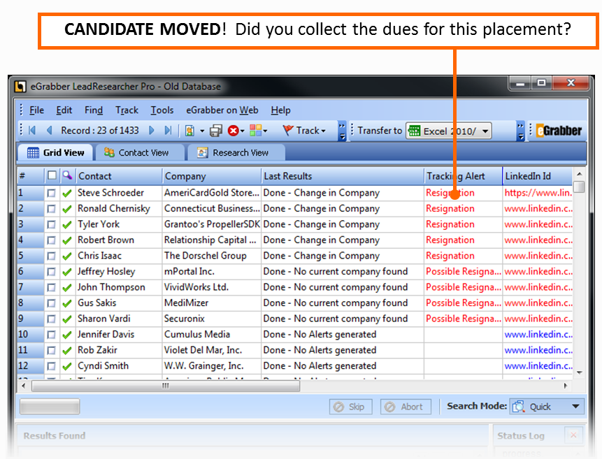Click the eGrabber logo in toolbar
Image resolution: width=602 pixels, height=459 pixels.
pyautogui.click(x=559, y=131)
